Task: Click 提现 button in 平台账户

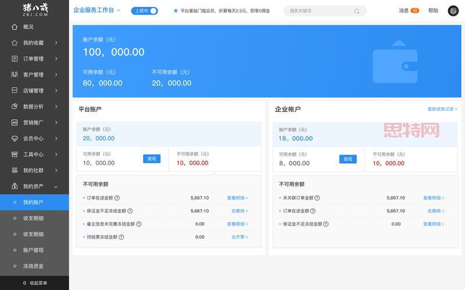Action: tap(152, 158)
